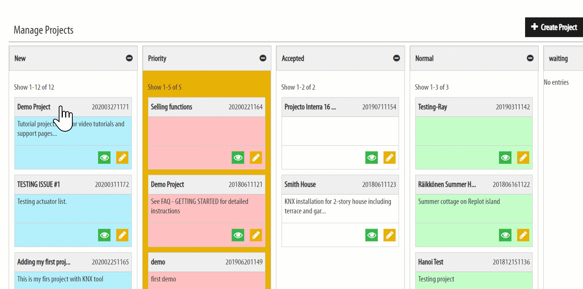Select the waiting column header
This screenshot has height=289, width=583.
coord(563,58)
